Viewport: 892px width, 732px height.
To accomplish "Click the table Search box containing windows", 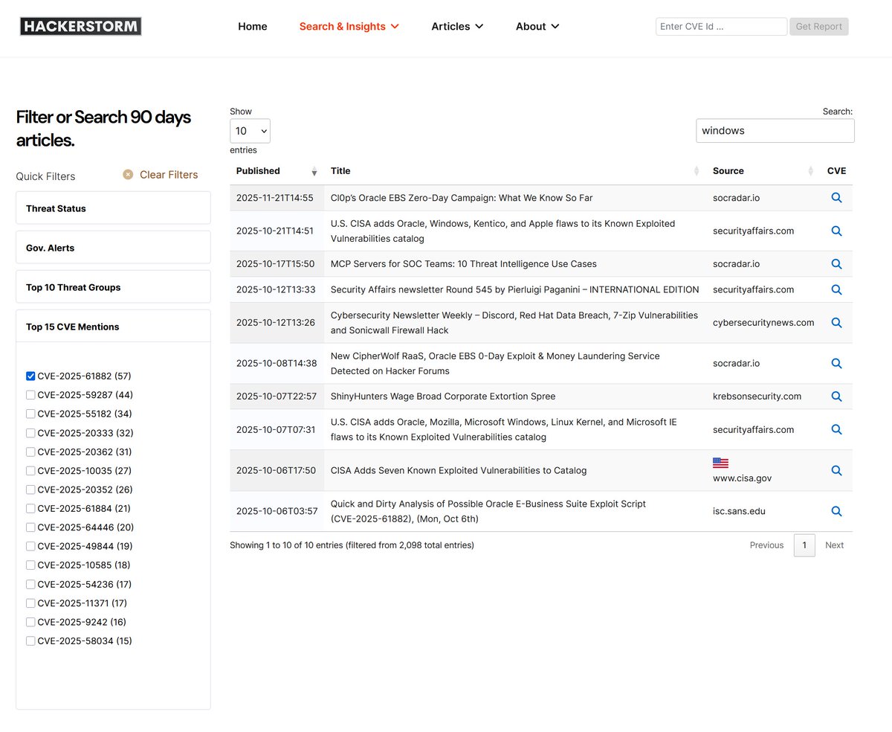I will point(775,131).
